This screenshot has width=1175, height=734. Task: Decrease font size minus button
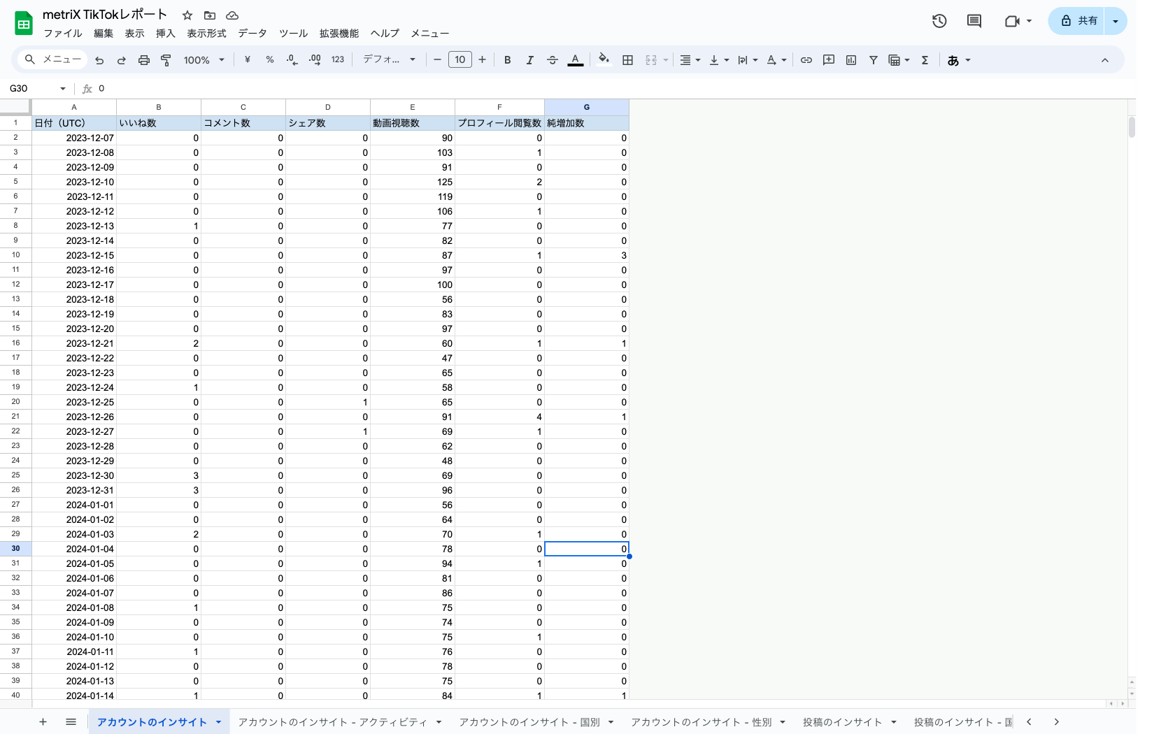437,60
